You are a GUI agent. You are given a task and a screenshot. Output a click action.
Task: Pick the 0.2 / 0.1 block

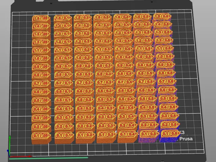point(64,126)
